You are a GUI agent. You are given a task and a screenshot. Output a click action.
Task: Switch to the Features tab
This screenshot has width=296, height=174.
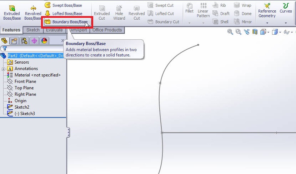pos(11,30)
